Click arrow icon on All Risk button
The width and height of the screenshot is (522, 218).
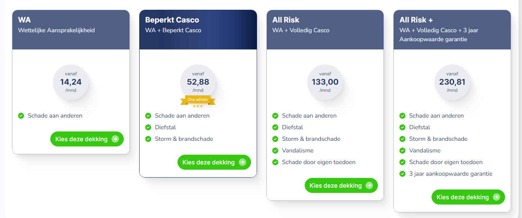[369, 185]
